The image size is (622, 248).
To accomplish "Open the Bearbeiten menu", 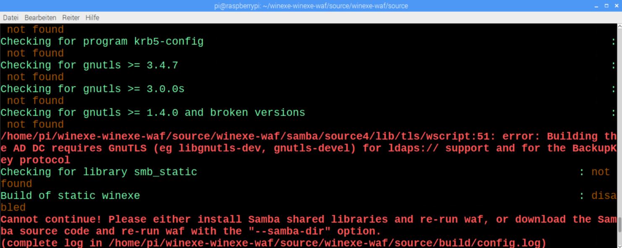I will (x=40, y=18).
